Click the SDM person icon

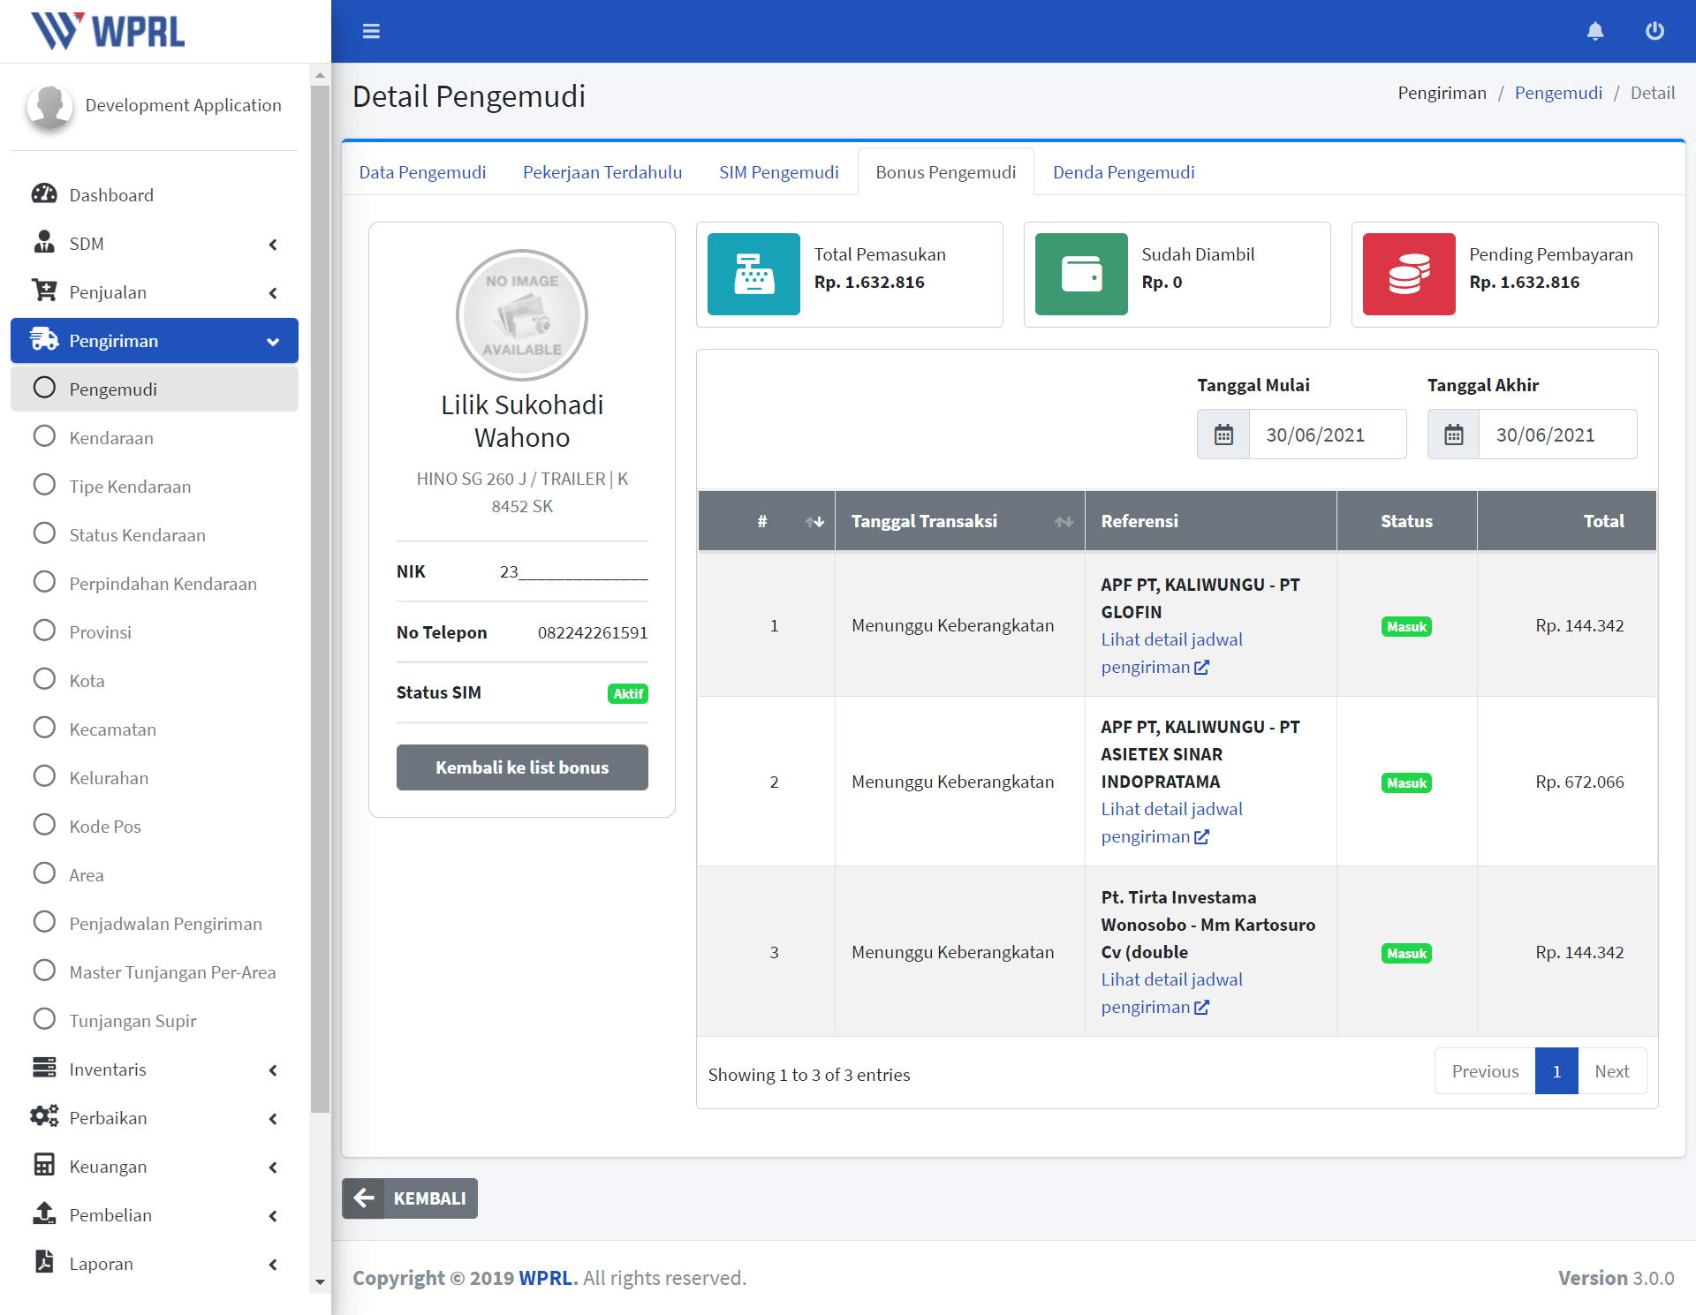(44, 243)
